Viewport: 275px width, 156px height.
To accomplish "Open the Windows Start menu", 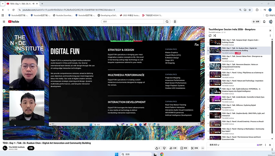I will (116, 154).
